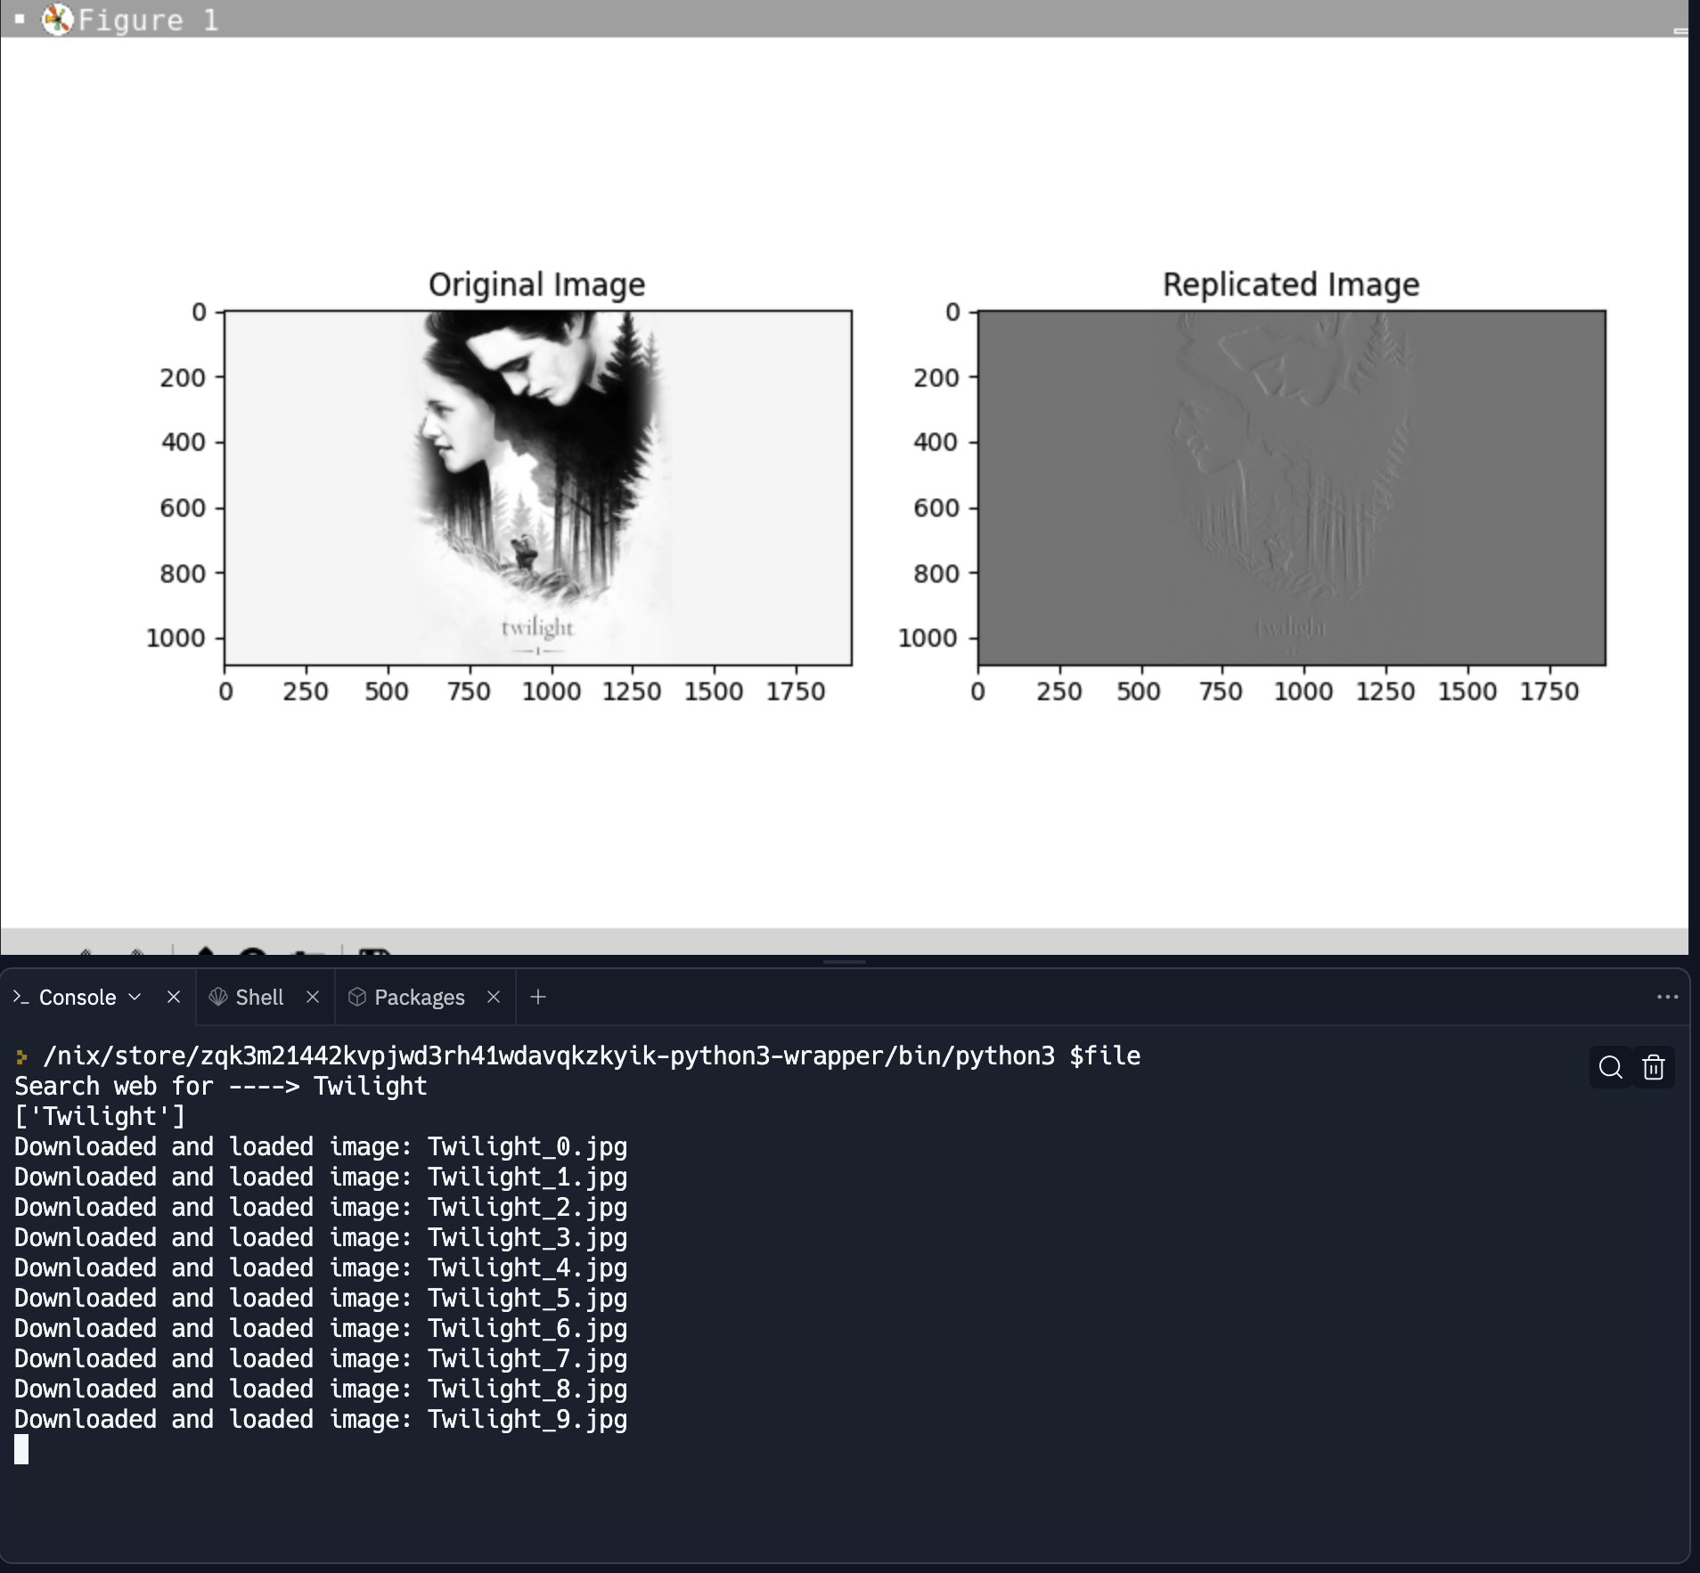Click the Figure 1 title bar text

(148, 20)
